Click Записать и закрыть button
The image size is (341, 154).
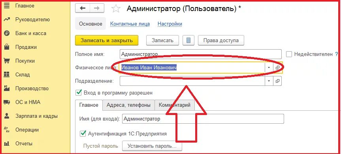pyautogui.click(x=107, y=40)
